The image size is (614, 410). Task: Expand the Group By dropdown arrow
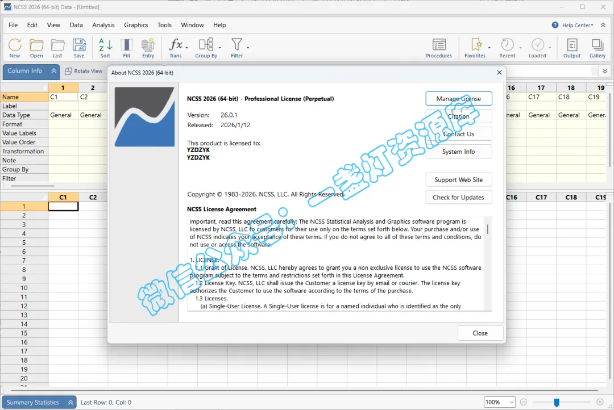(x=219, y=47)
